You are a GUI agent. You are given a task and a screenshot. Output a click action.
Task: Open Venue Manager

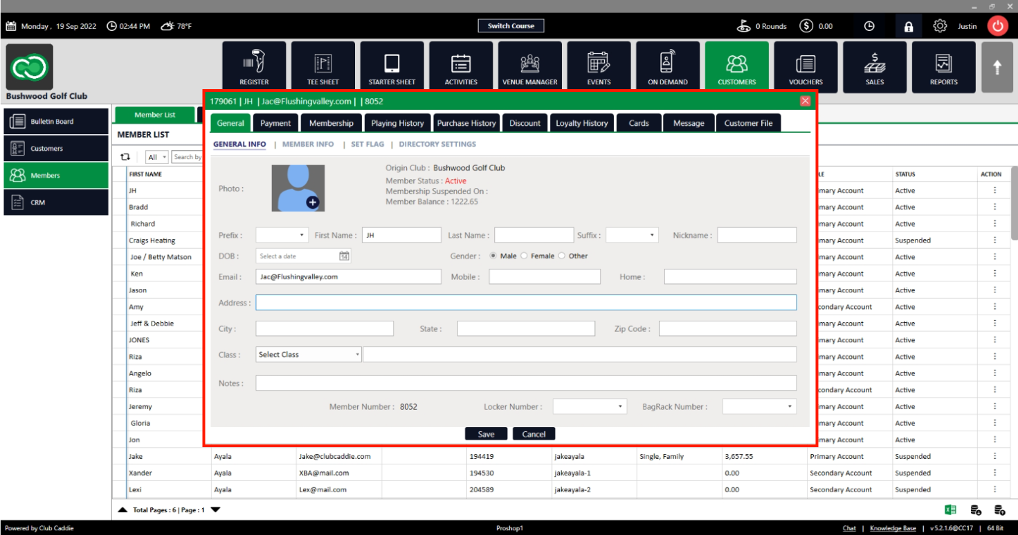tap(530, 67)
